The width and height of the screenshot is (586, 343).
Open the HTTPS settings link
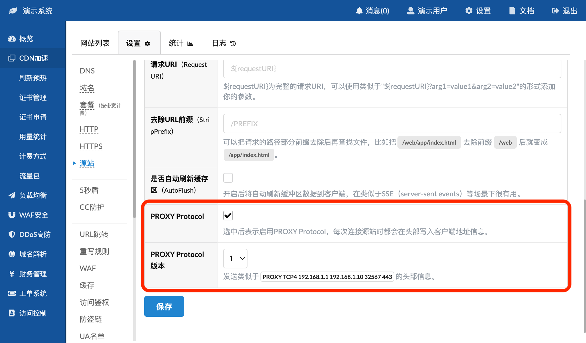coord(91,146)
